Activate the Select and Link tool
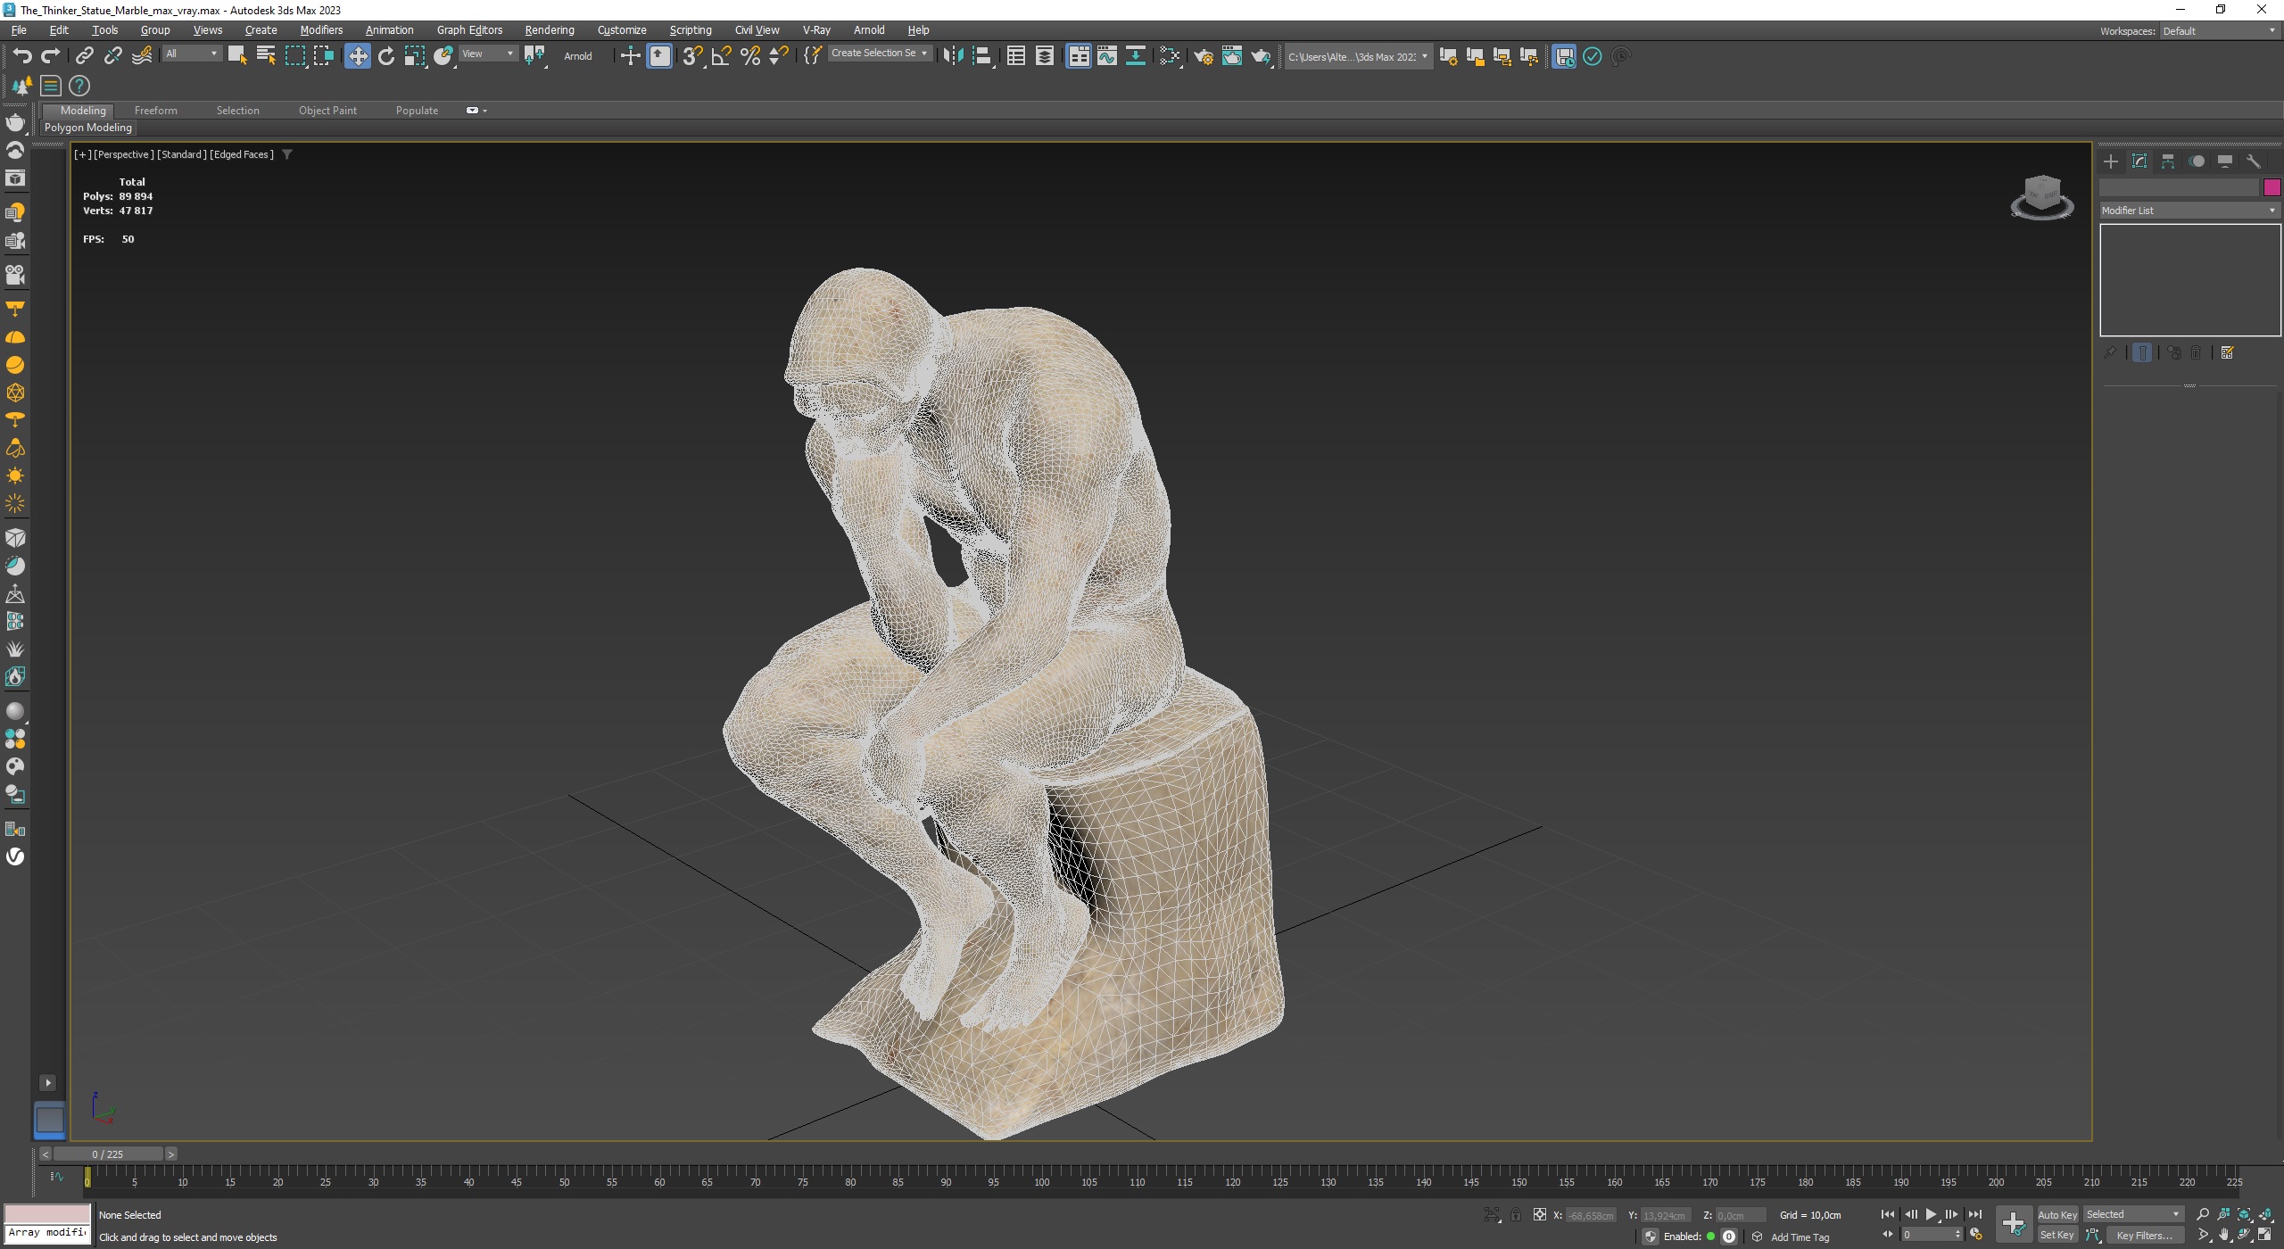 (x=84, y=56)
